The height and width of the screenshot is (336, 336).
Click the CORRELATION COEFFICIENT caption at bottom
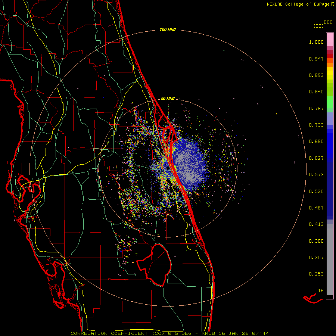click(x=169, y=333)
